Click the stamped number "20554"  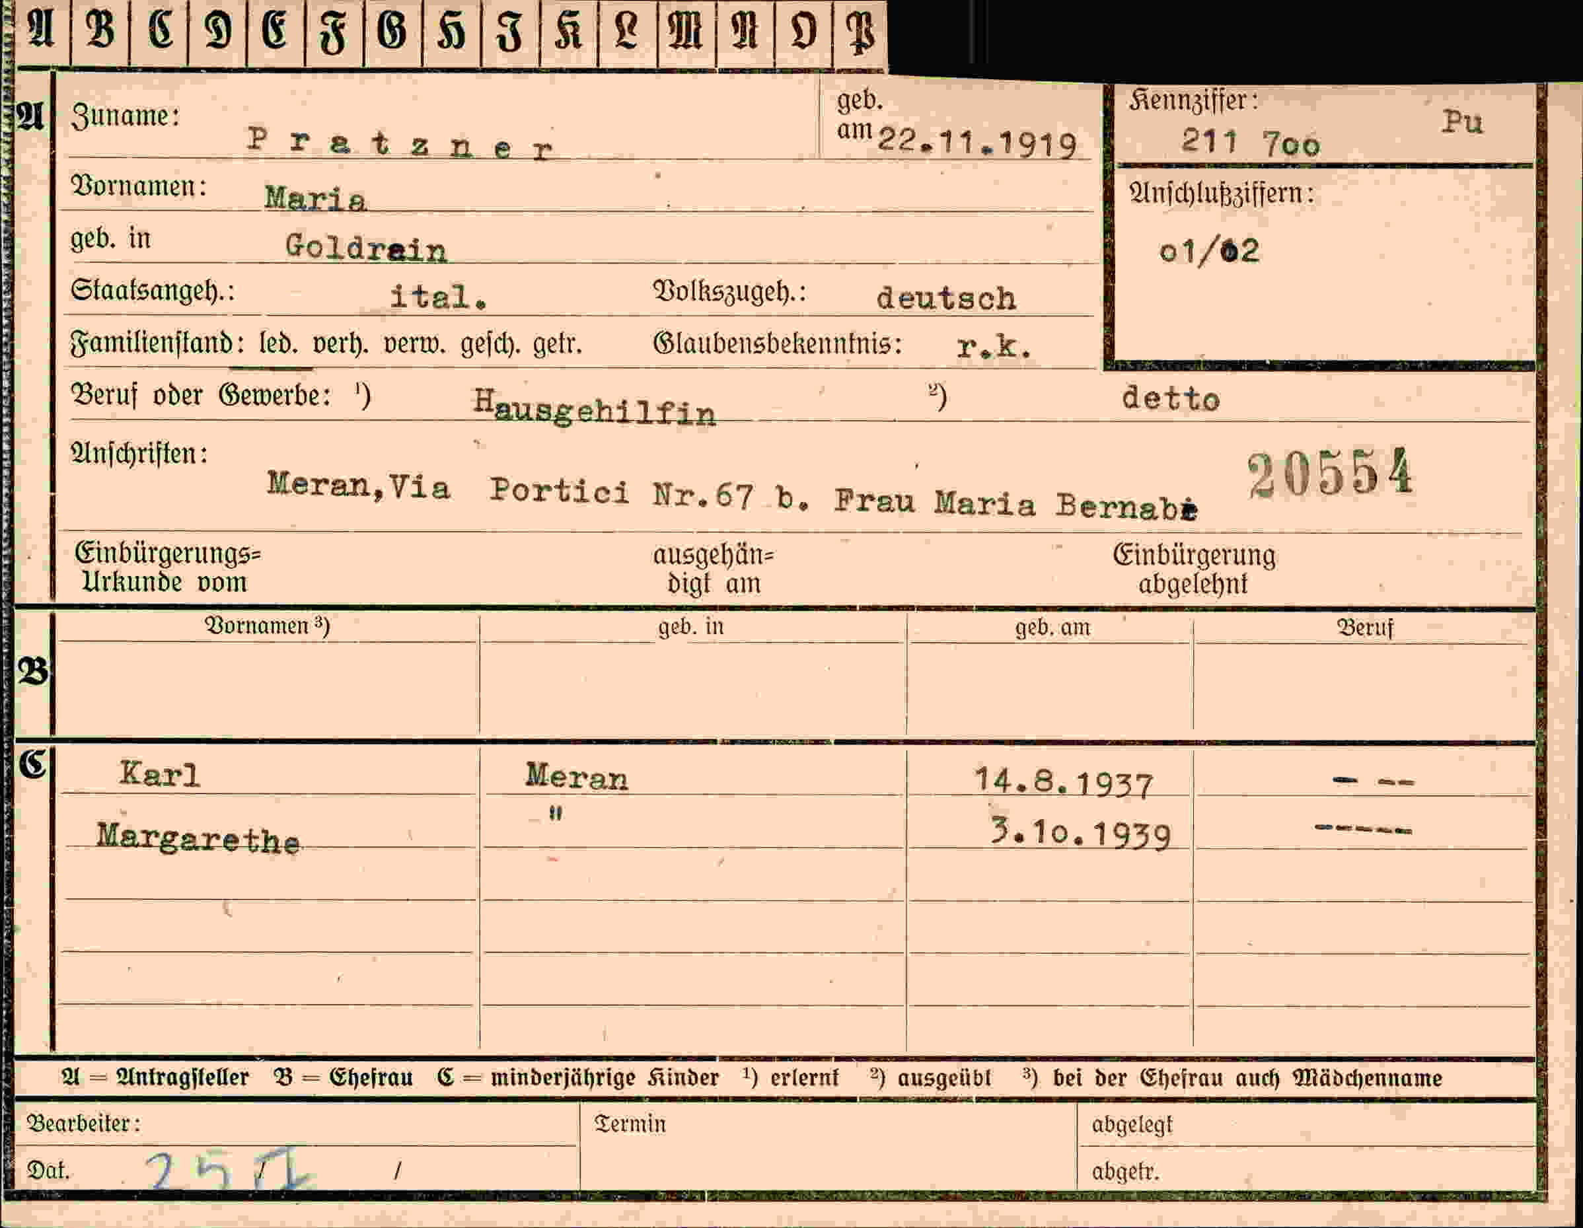pyautogui.click(x=1330, y=473)
